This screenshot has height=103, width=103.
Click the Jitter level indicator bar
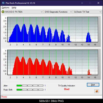point(30,86)
